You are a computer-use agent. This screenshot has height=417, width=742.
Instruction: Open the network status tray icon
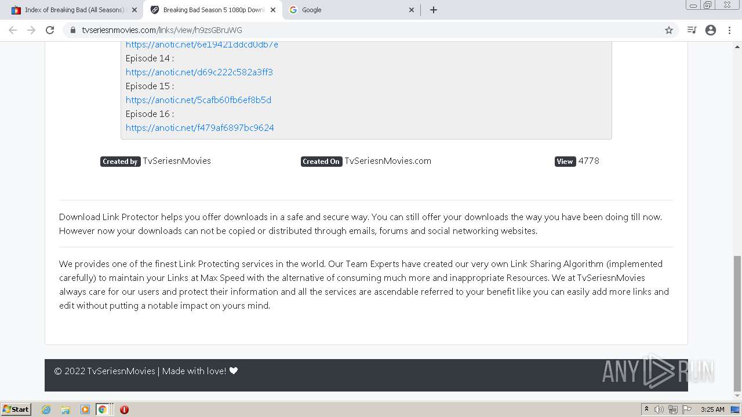coord(673,409)
